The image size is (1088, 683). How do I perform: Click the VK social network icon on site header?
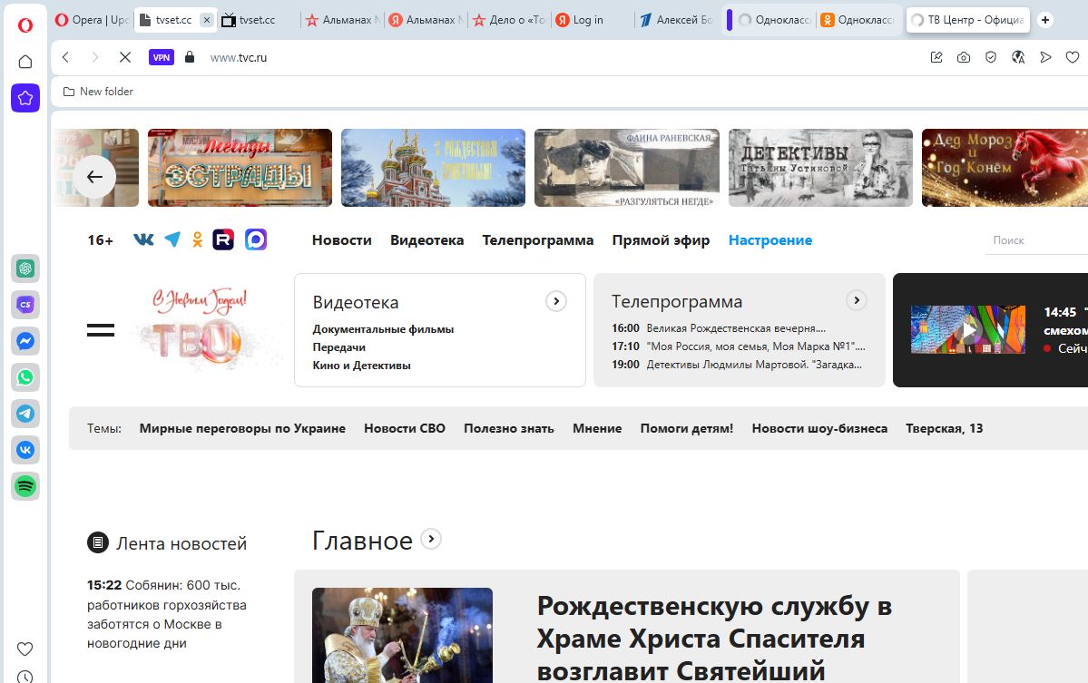click(x=143, y=239)
